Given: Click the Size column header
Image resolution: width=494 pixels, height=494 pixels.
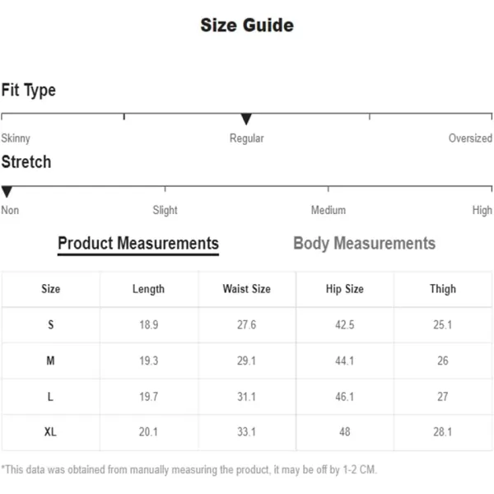Looking at the screenshot, I should pos(51,289).
